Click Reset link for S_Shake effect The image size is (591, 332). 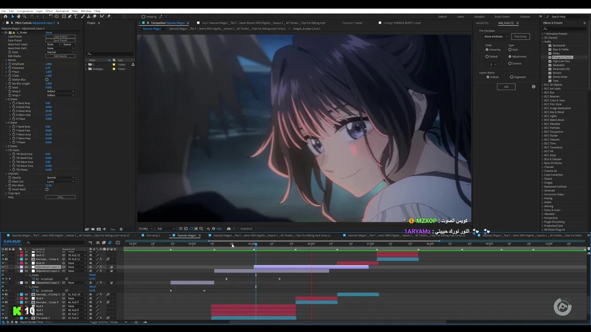point(48,33)
